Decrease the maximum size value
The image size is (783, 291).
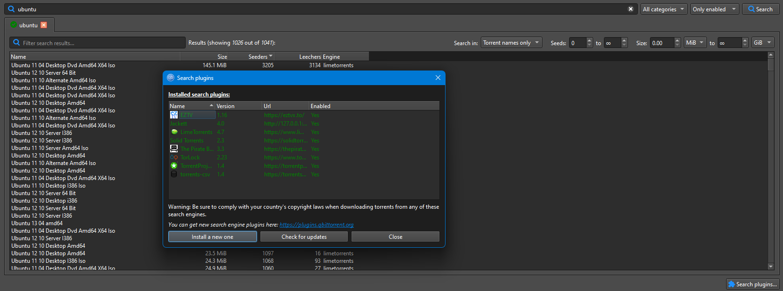pyautogui.click(x=745, y=45)
